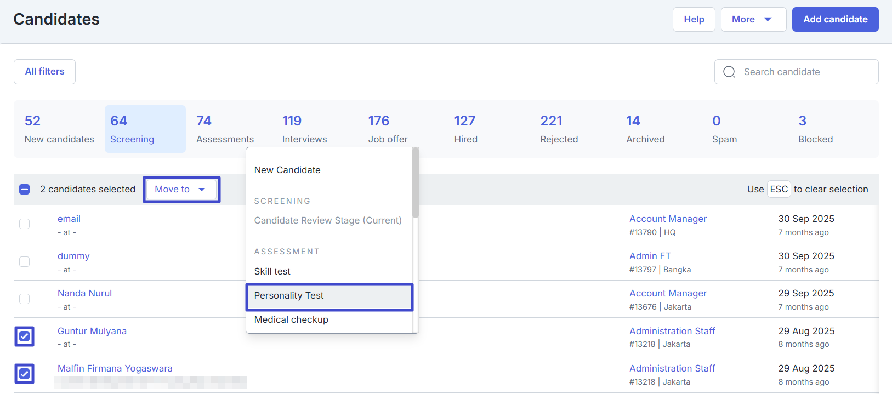Expand the More dropdown menu
Image resolution: width=892 pixels, height=394 pixels.
point(753,19)
